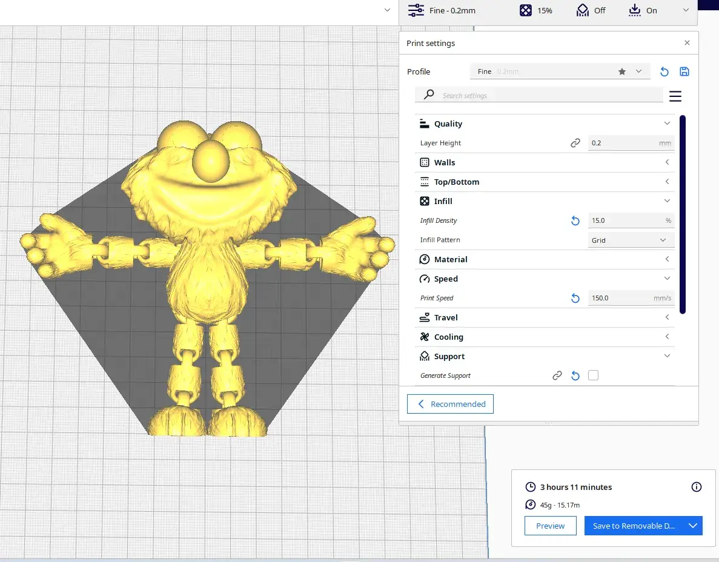
Task: Click the Travel category icon
Action: 425,317
